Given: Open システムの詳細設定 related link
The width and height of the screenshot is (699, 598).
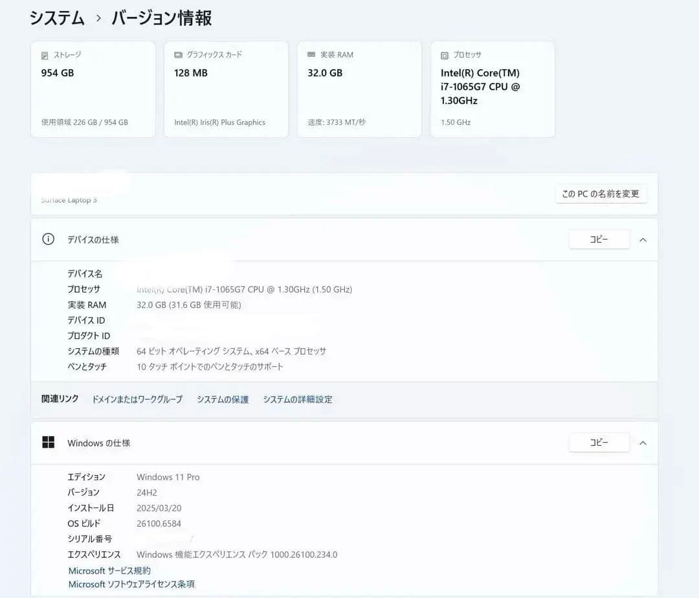Looking at the screenshot, I should pos(298,399).
